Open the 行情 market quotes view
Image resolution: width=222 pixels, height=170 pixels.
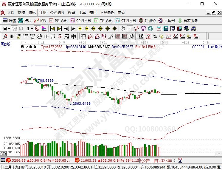[x=9, y=21]
